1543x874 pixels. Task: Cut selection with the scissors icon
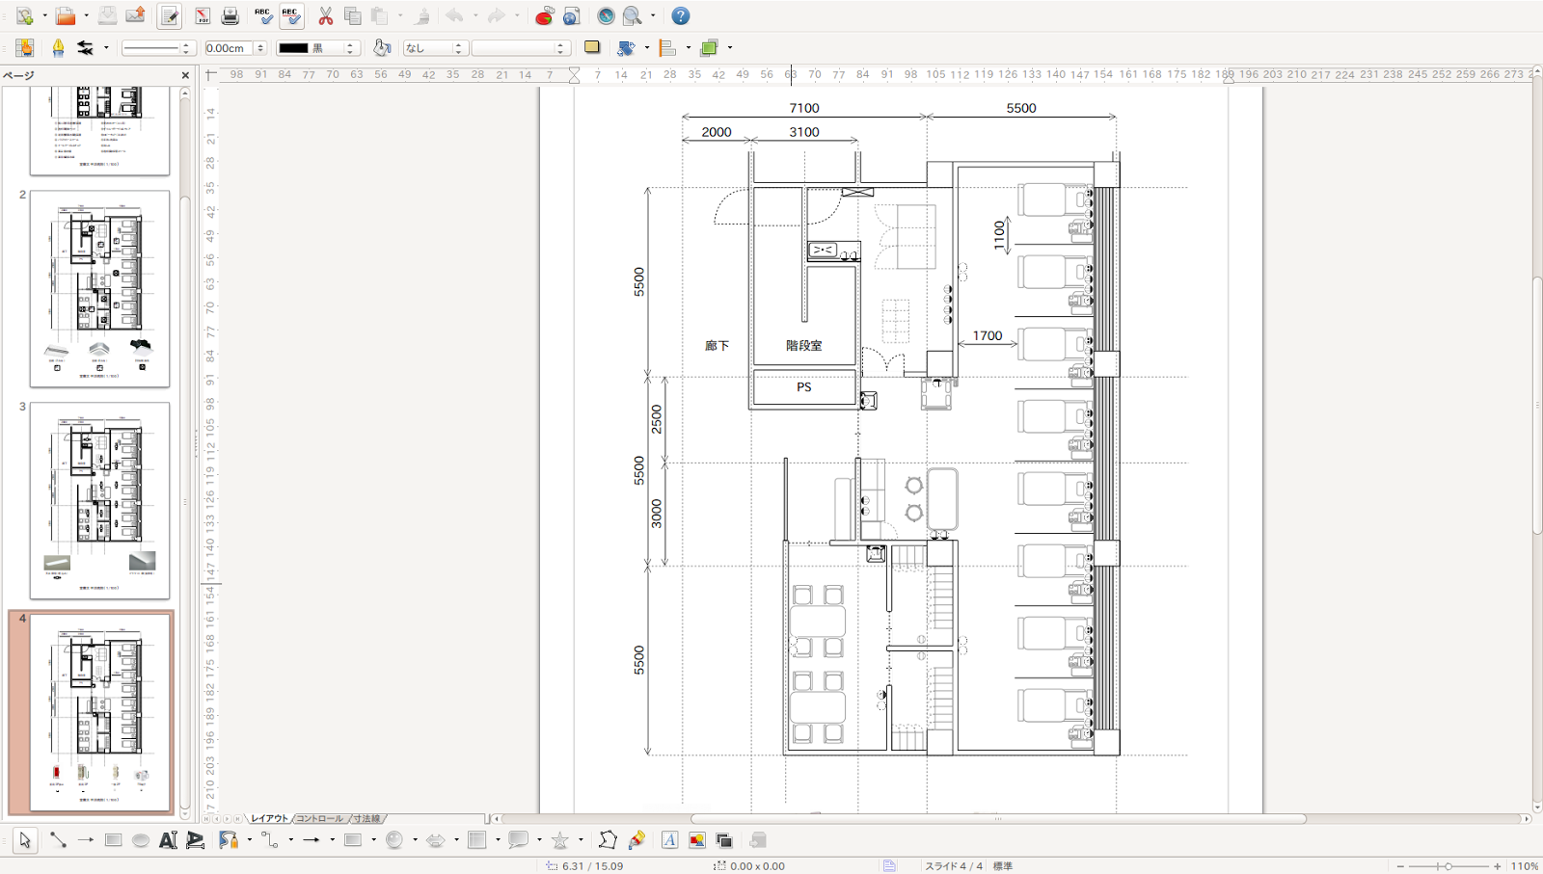(325, 16)
